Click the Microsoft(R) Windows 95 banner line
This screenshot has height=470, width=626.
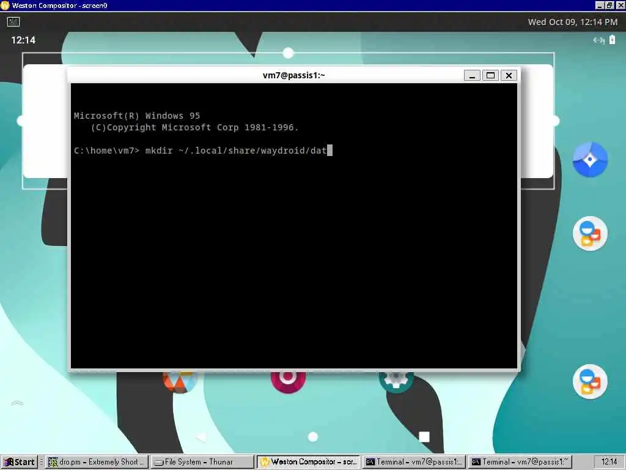(x=137, y=116)
